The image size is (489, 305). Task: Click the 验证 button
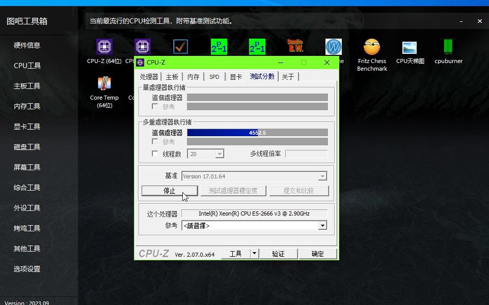coord(278,254)
